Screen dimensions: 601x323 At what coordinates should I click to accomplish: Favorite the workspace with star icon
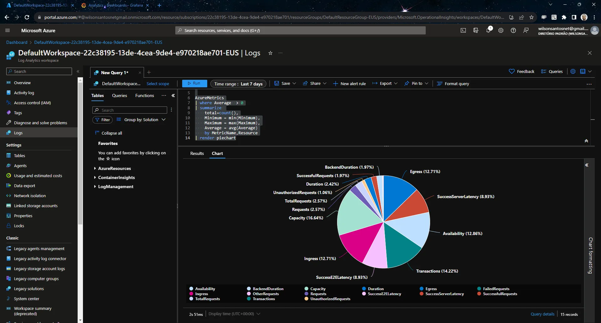pyautogui.click(x=270, y=53)
